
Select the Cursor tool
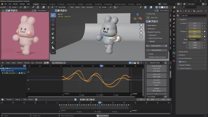pos(53,20)
